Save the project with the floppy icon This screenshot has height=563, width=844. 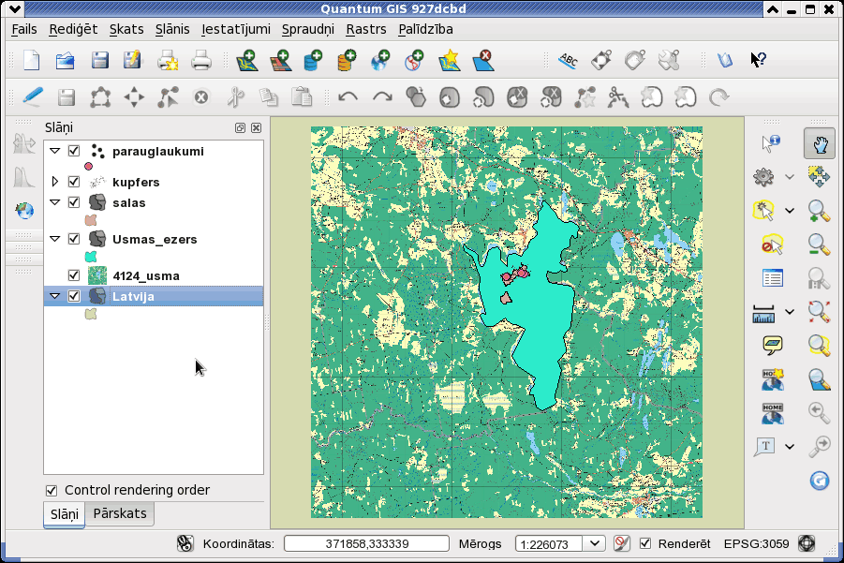pyautogui.click(x=99, y=60)
